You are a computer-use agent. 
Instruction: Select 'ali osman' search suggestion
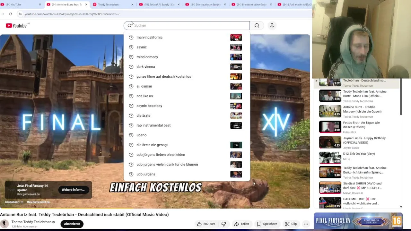coord(187,86)
